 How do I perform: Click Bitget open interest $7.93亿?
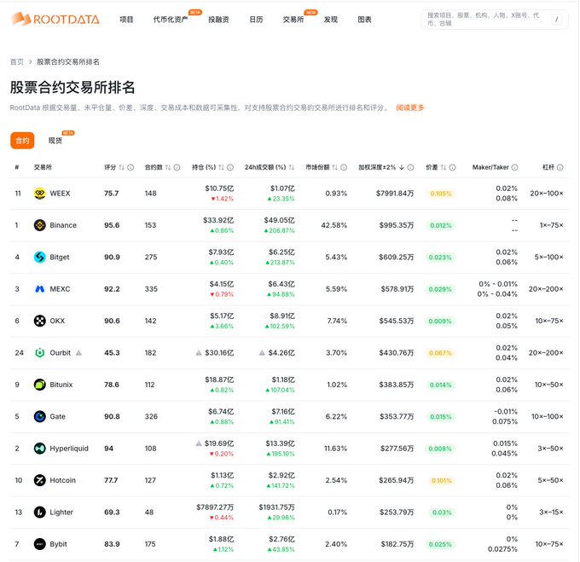click(x=221, y=252)
